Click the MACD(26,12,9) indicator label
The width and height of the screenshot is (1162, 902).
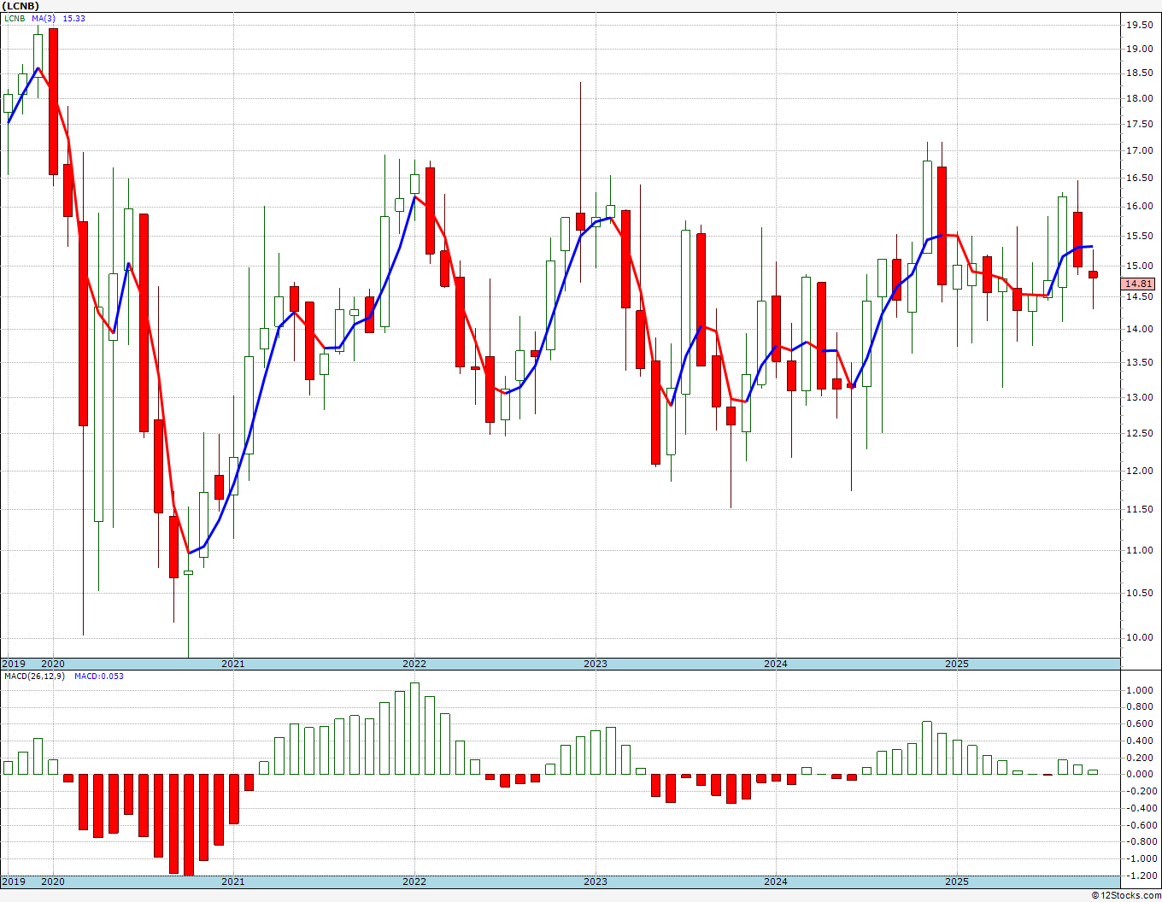click(33, 676)
